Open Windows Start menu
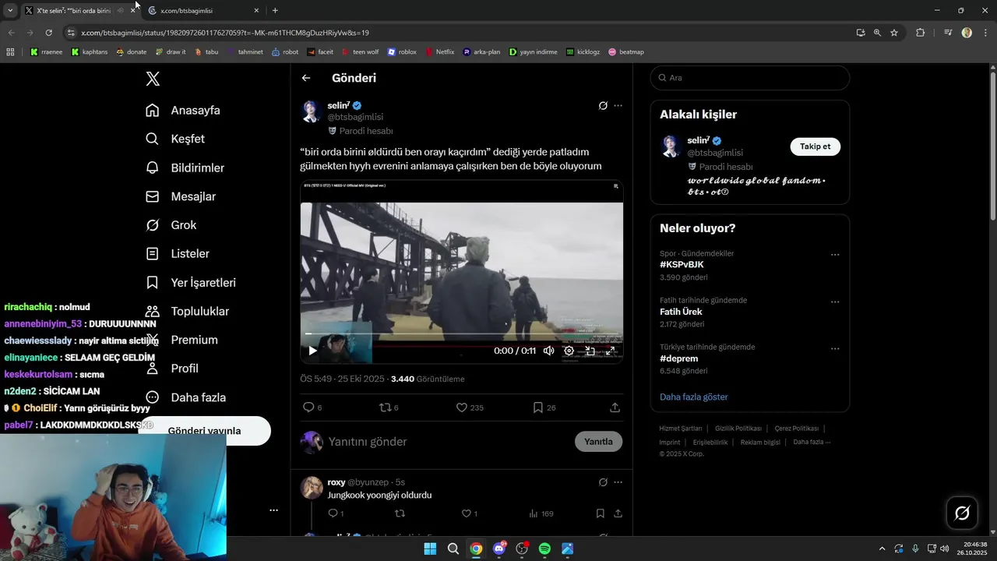This screenshot has height=561, width=997. point(430,549)
